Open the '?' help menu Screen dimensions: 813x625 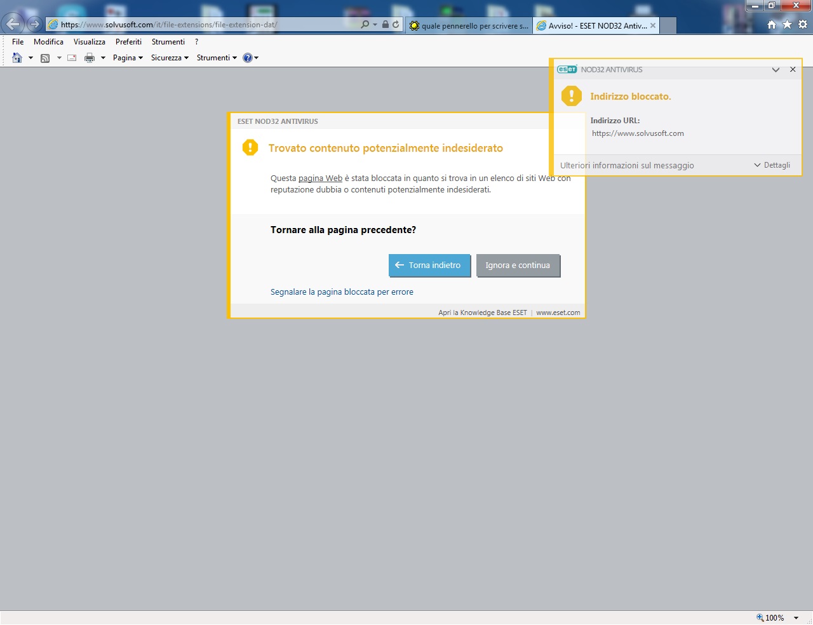click(196, 42)
